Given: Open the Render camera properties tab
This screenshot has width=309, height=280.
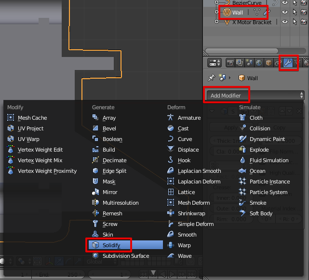Looking at the screenshot, I should (x=231, y=63).
